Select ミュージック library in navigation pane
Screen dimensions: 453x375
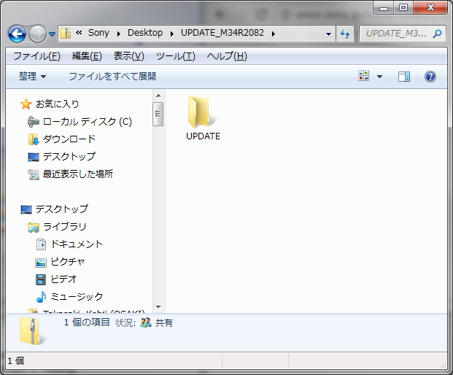(77, 296)
